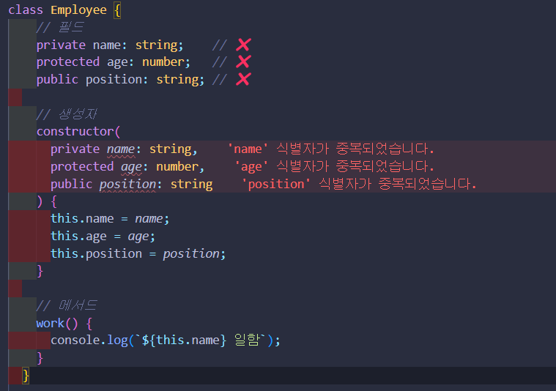Click the red X after the position field
This screenshot has width=556, height=391.
click(x=244, y=79)
